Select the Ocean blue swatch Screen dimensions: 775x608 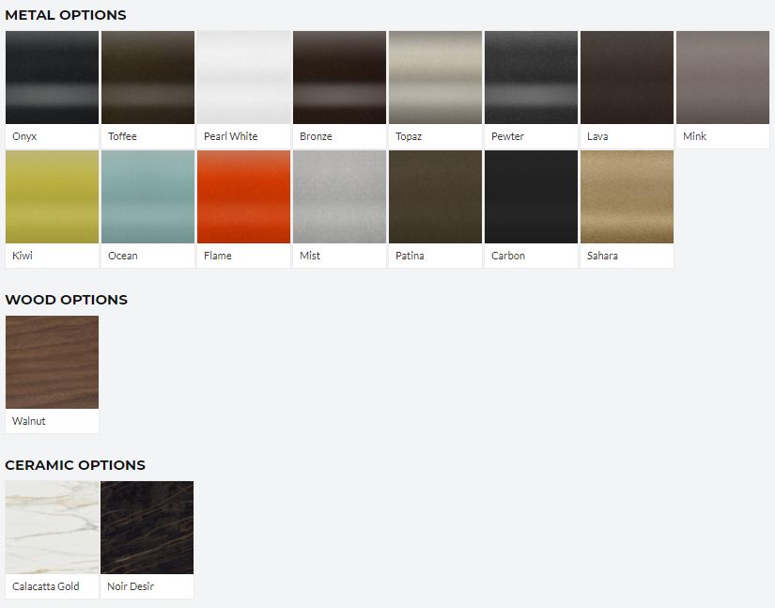pos(147,196)
